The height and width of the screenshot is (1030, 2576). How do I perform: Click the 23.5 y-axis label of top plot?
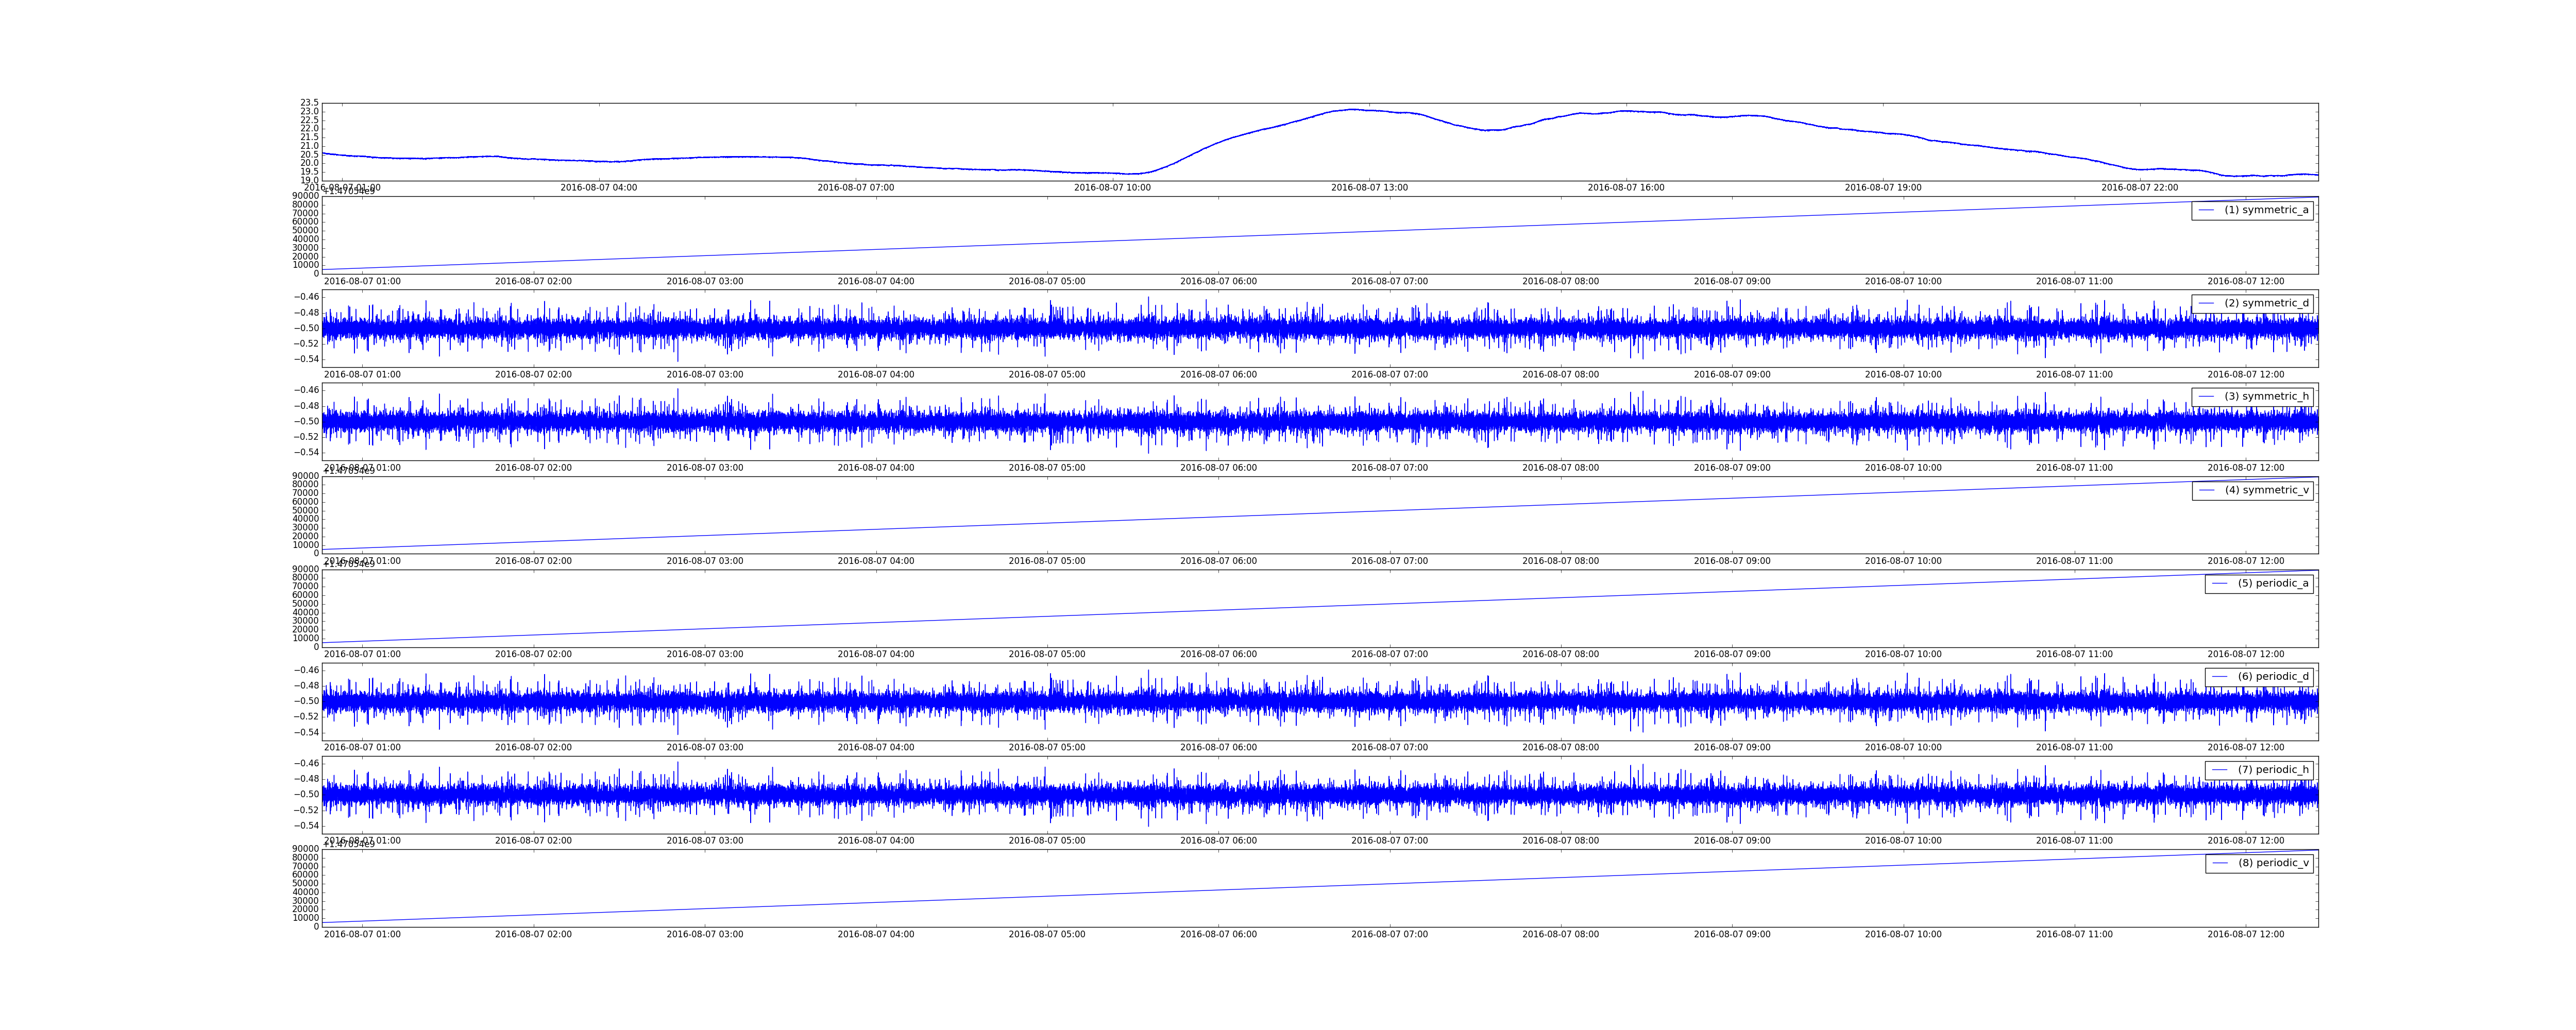[309, 103]
